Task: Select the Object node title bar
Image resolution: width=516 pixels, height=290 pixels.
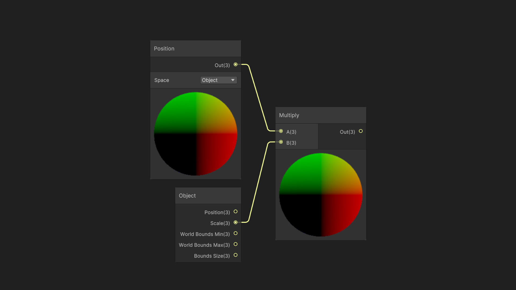Action: 208,196
